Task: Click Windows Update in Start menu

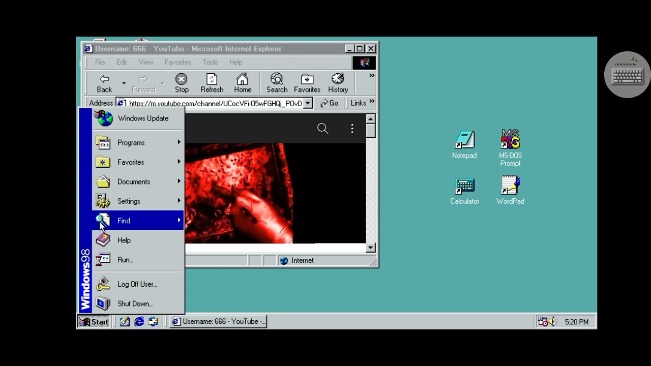Action: click(138, 118)
